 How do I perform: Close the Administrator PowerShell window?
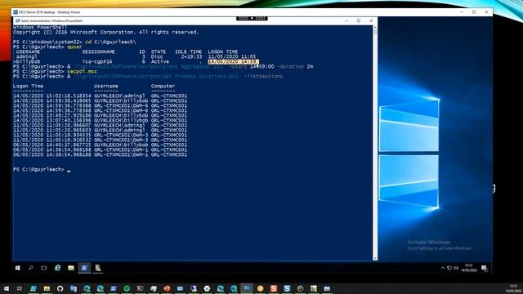371,20
